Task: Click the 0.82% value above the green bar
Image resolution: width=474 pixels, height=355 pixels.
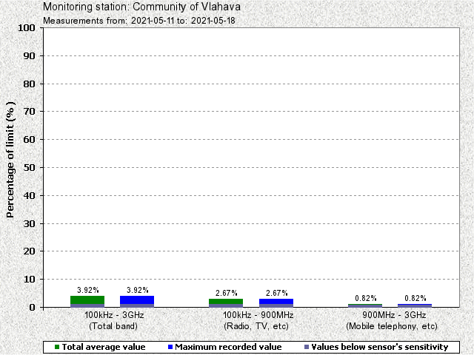Action: click(366, 298)
